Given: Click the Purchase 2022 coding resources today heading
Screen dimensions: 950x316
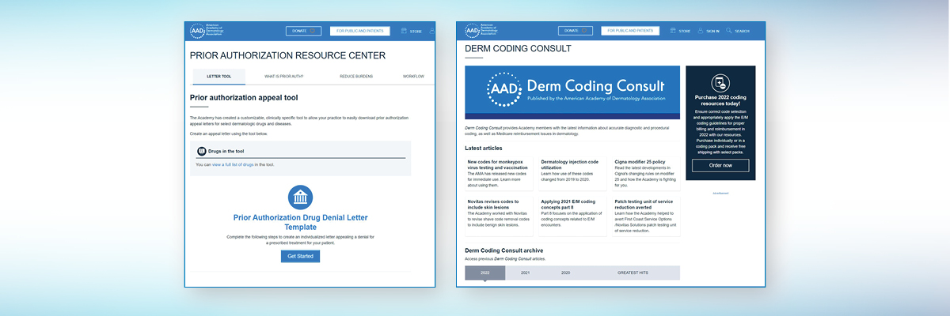Looking at the screenshot, I should point(720,100).
